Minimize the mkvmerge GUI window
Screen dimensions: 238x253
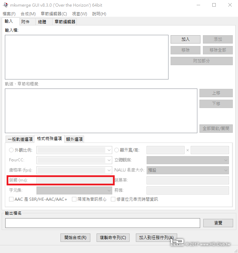tap(198, 5)
